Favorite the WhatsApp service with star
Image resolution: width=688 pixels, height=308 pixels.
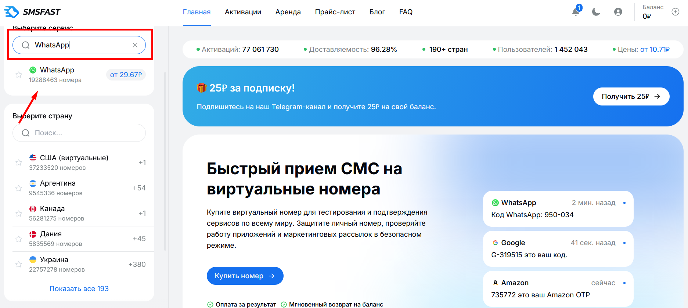coord(19,75)
